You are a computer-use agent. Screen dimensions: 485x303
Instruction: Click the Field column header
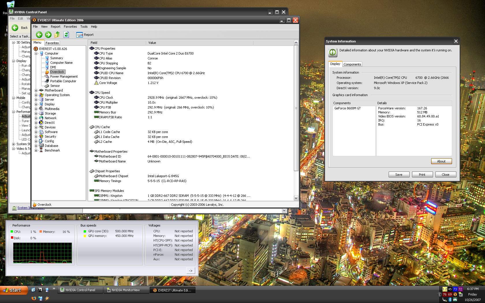point(117,43)
